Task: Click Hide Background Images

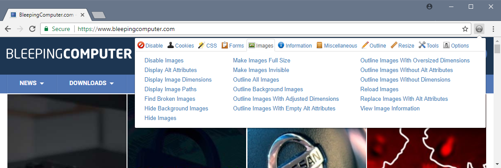Action: click(x=176, y=108)
